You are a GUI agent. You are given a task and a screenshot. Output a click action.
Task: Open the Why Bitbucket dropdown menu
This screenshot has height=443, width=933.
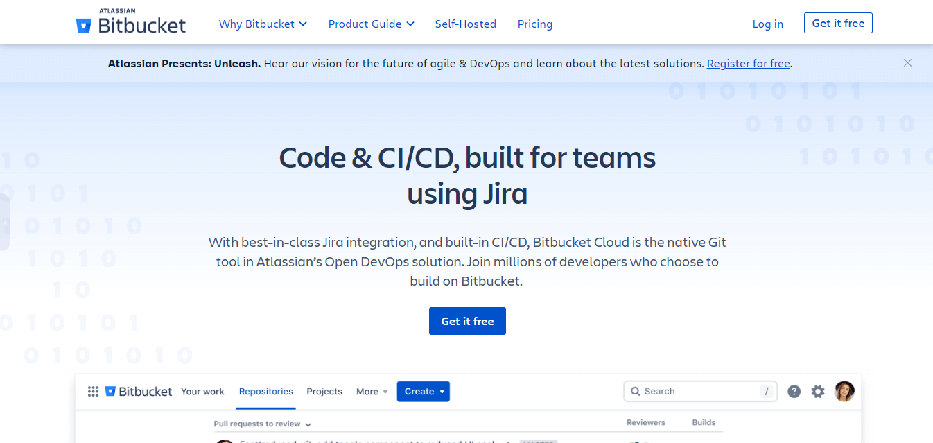coord(263,24)
